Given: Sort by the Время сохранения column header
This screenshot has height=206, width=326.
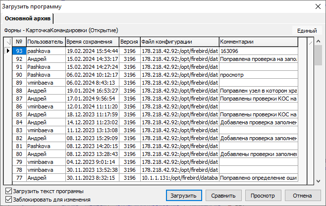Looking at the screenshot, I should pos(92,42).
